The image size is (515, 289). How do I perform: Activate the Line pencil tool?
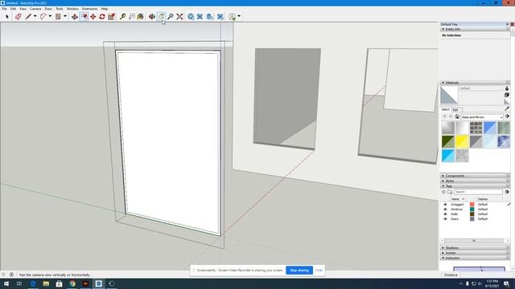(29, 16)
